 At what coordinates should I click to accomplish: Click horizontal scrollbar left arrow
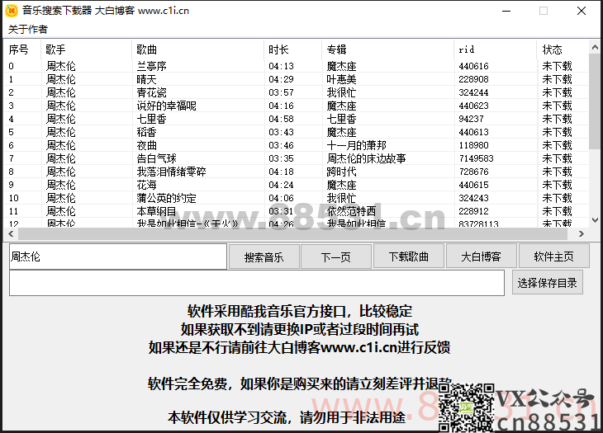click(11, 233)
